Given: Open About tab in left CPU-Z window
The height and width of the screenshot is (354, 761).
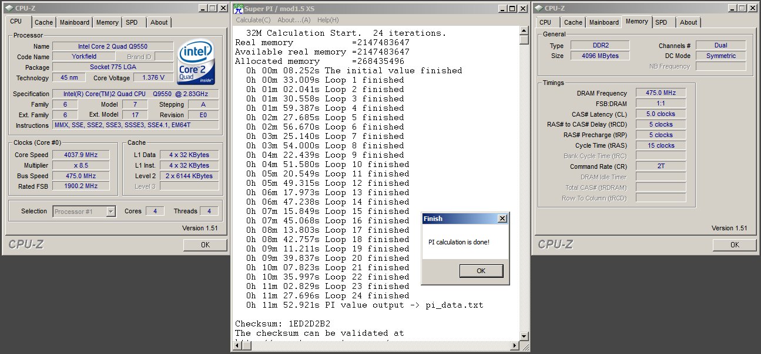Looking at the screenshot, I should coord(159,22).
